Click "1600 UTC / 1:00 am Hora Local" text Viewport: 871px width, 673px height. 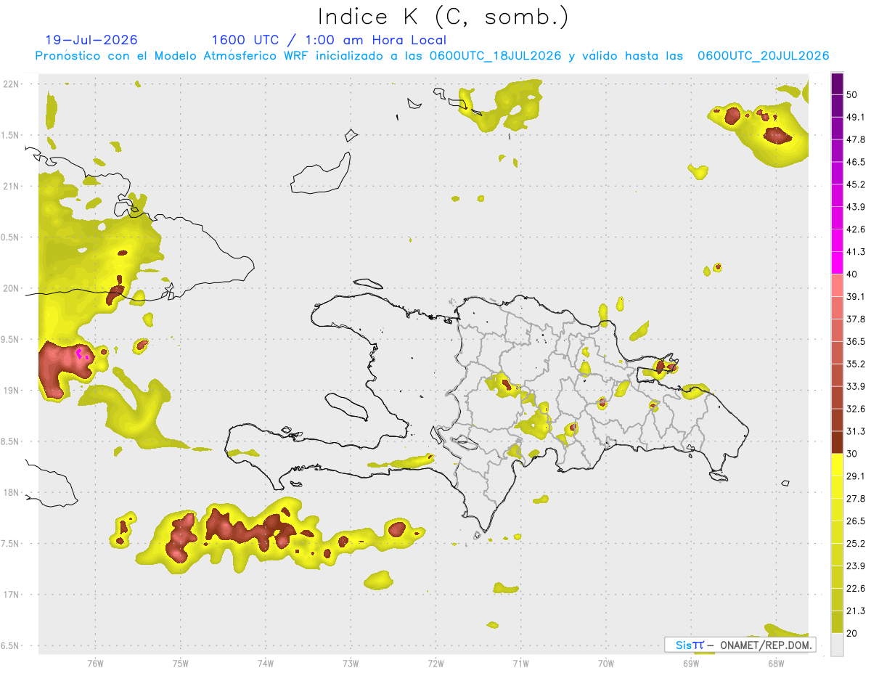pos(329,40)
